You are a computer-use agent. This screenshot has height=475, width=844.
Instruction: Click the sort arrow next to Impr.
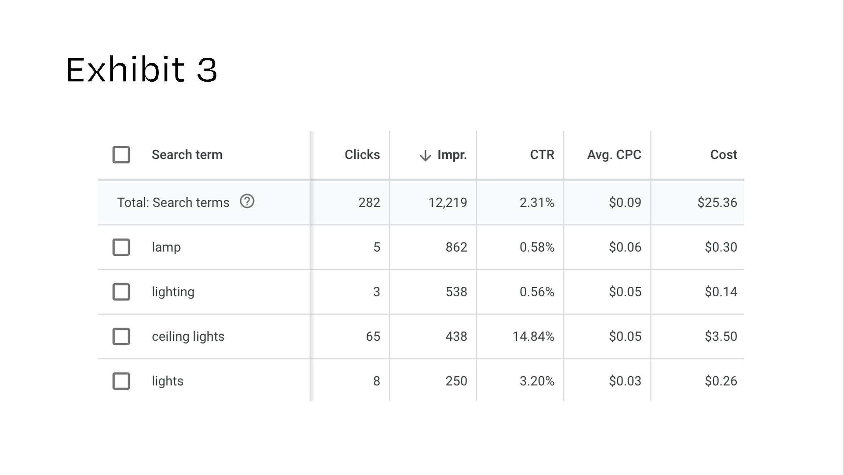(425, 156)
